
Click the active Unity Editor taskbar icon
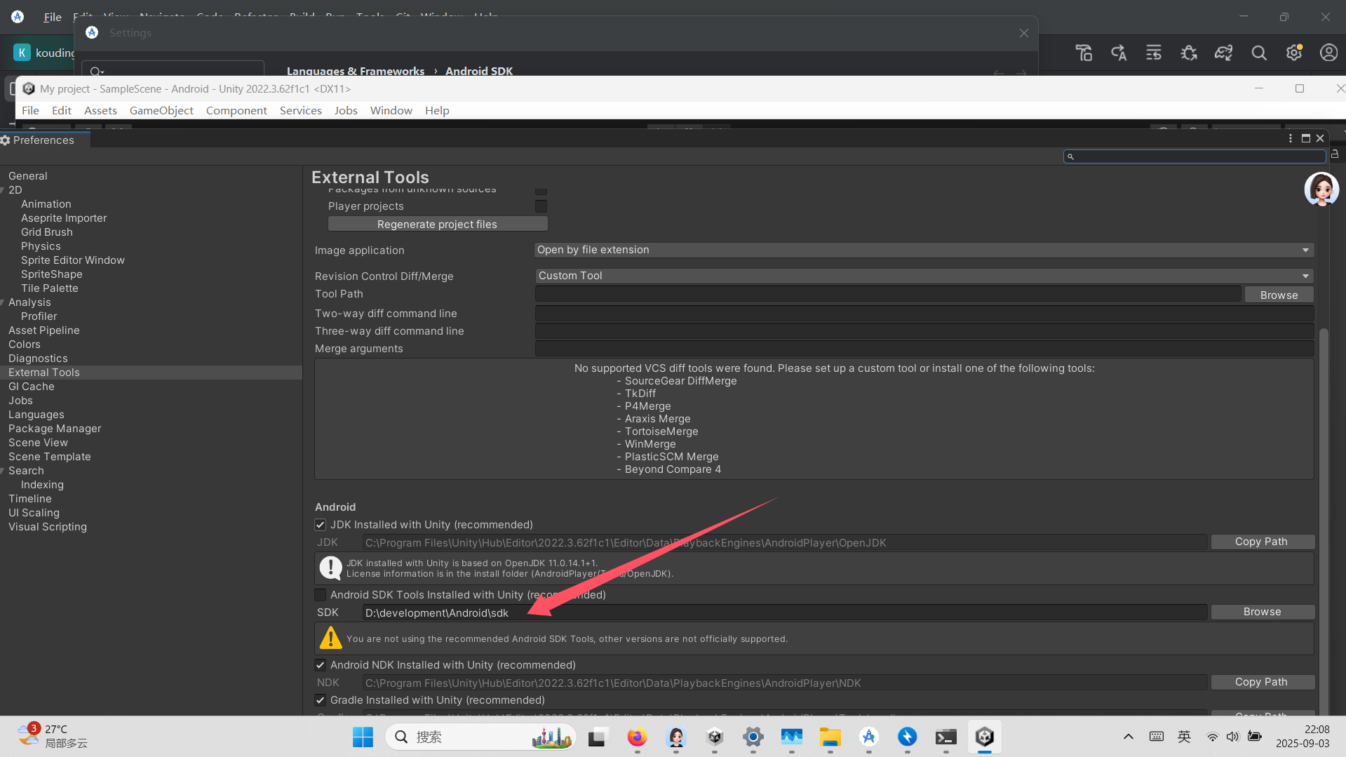pyautogui.click(x=985, y=737)
